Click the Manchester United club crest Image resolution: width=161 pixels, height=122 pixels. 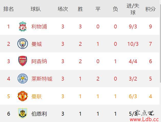23,96
